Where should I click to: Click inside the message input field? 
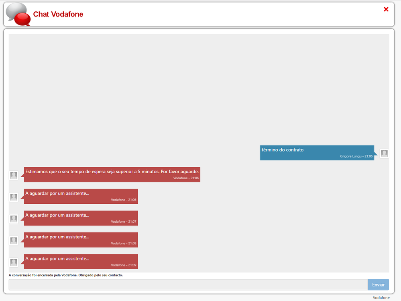tap(187, 285)
